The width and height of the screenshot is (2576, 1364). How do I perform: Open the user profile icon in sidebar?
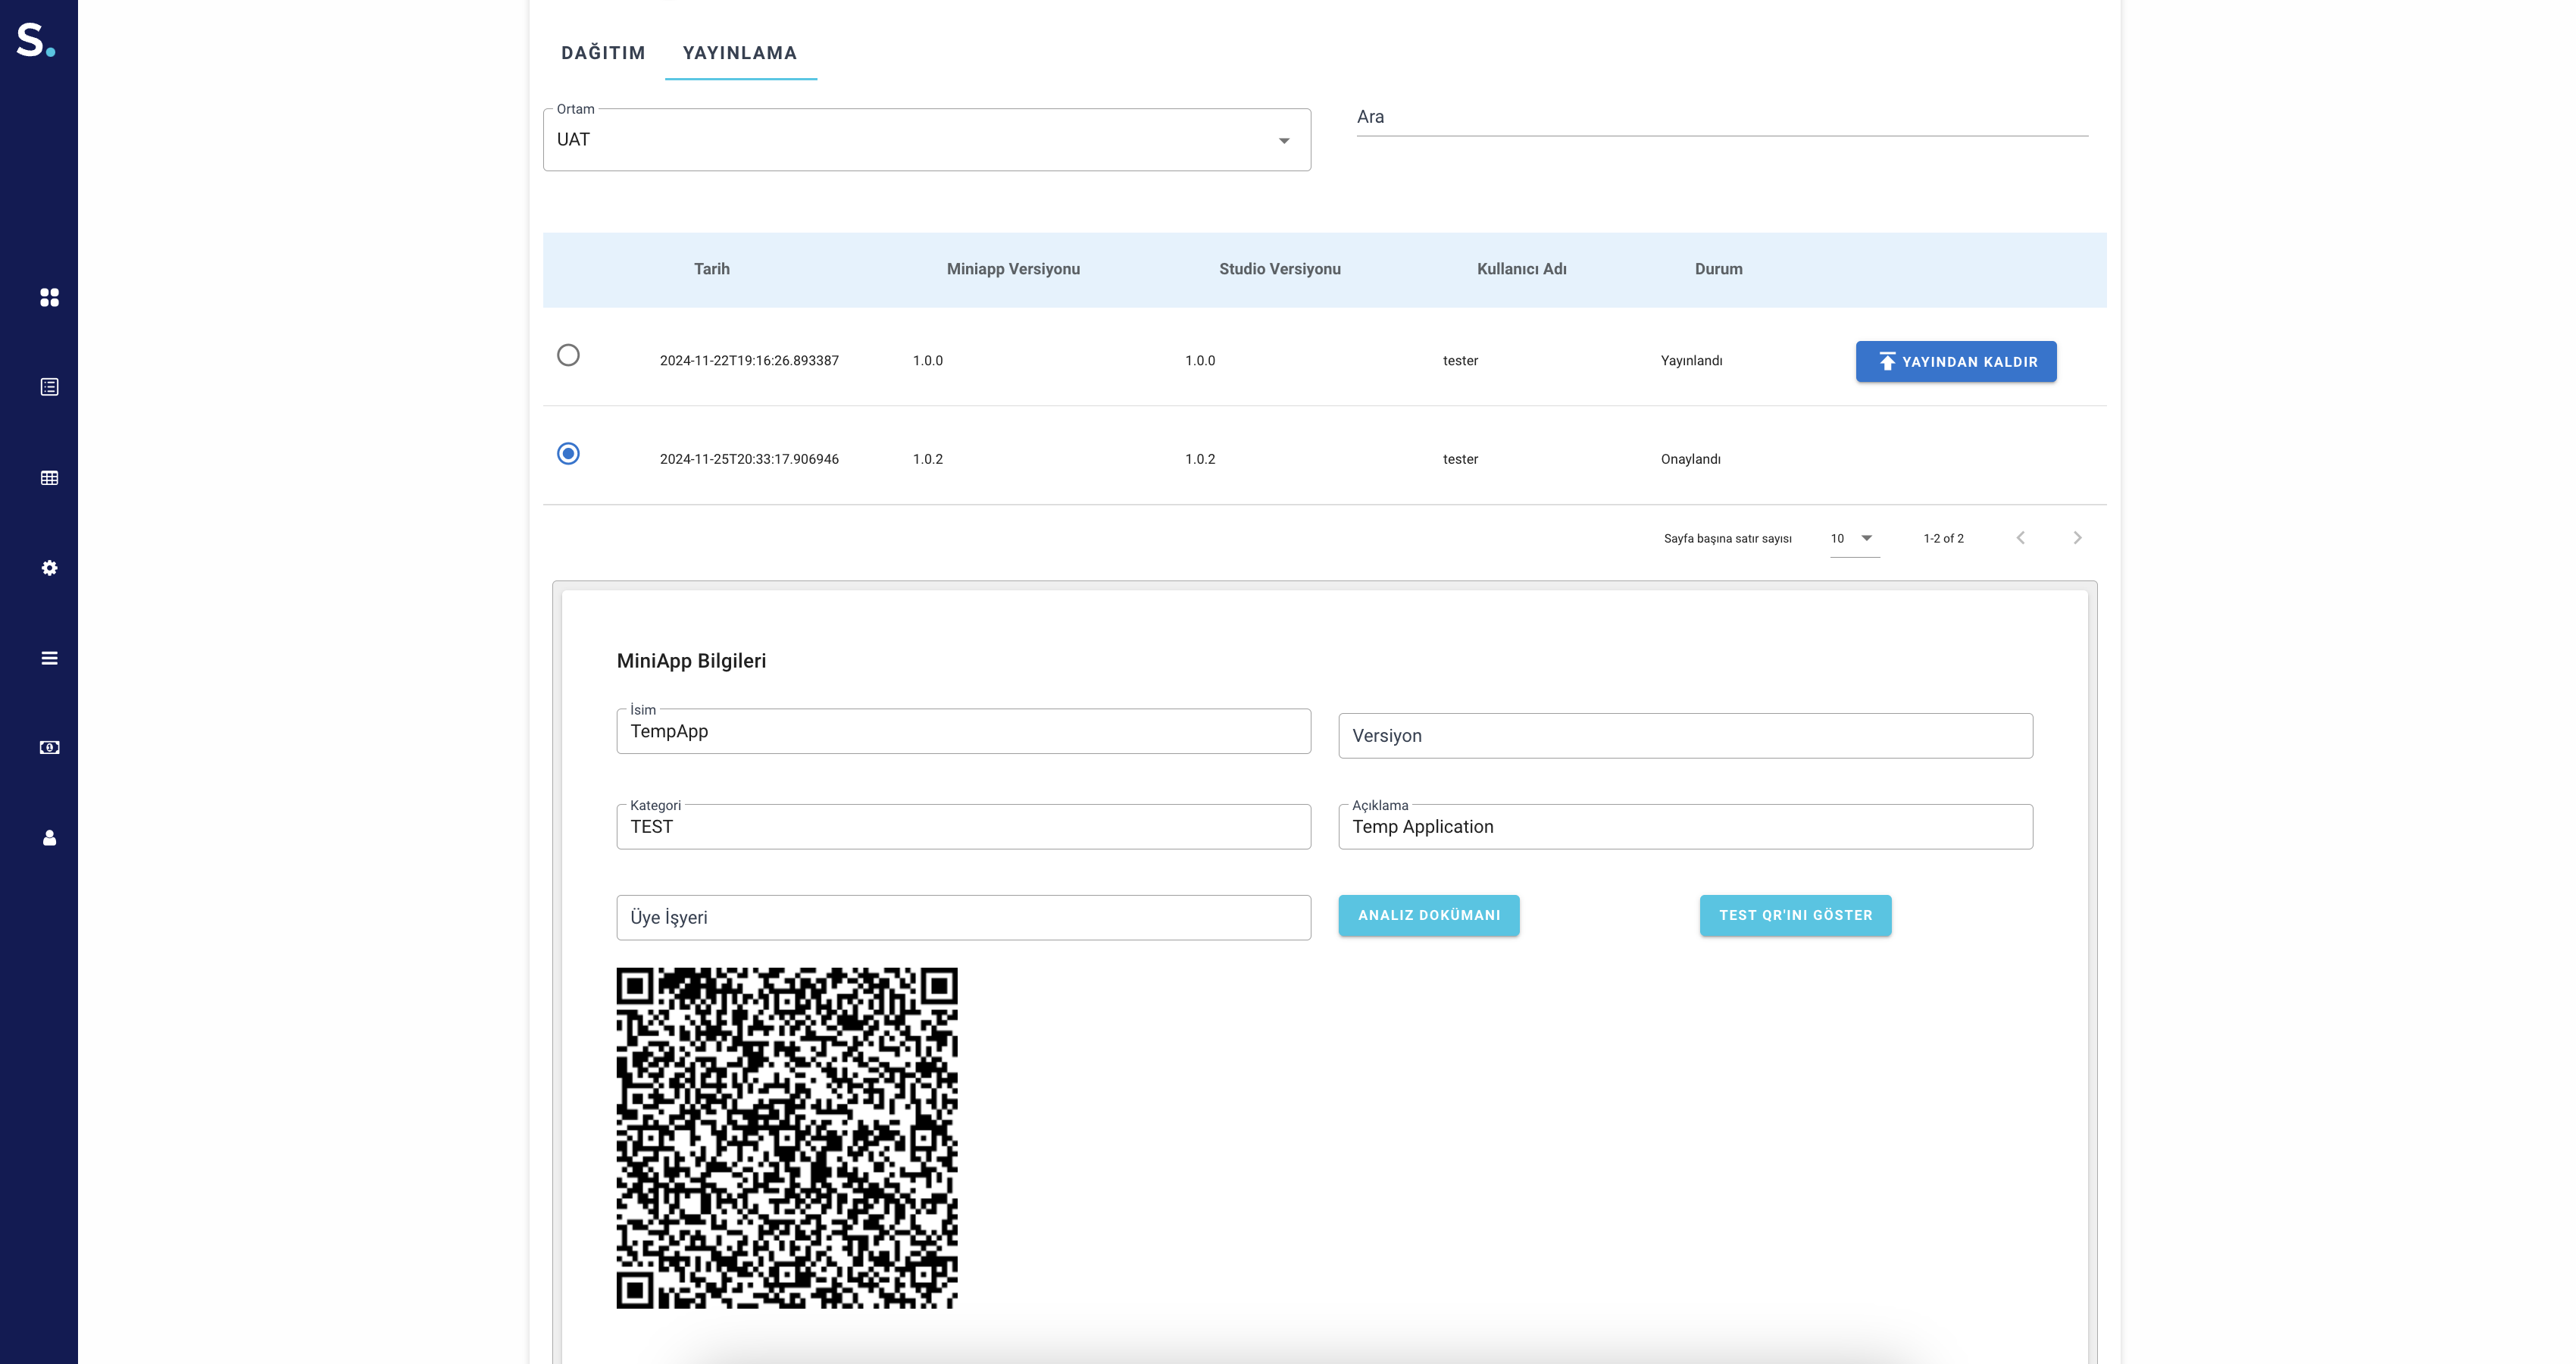[x=49, y=838]
